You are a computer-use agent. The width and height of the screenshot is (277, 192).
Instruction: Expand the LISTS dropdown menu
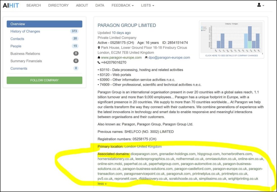tap(148, 5)
